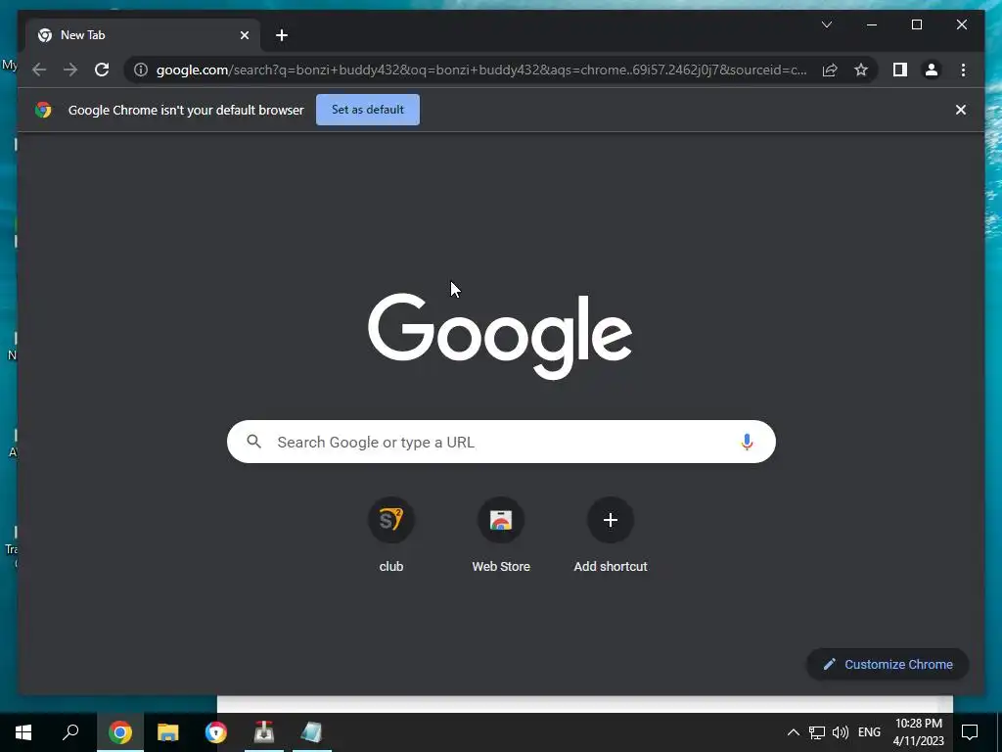Image resolution: width=1002 pixels, height=752 pixels.
Task: Close the New Tab tab
Action: point(244,35)
